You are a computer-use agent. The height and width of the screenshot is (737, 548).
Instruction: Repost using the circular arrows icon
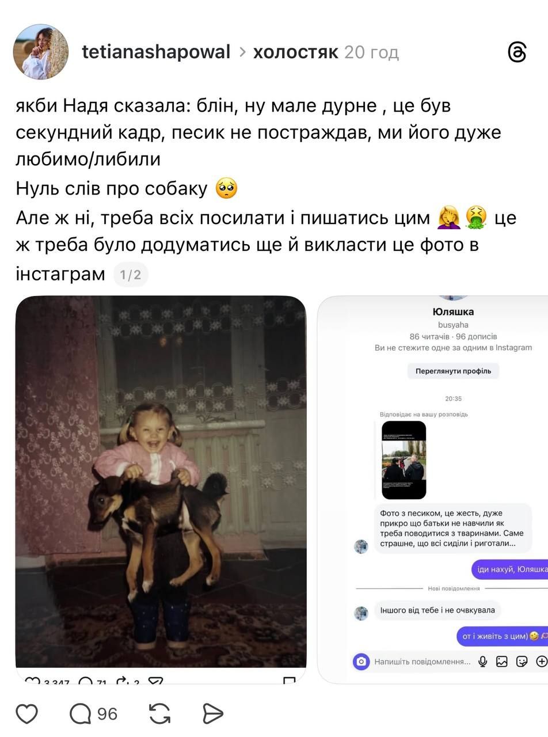pyautogui.click(x=159, y=714)
